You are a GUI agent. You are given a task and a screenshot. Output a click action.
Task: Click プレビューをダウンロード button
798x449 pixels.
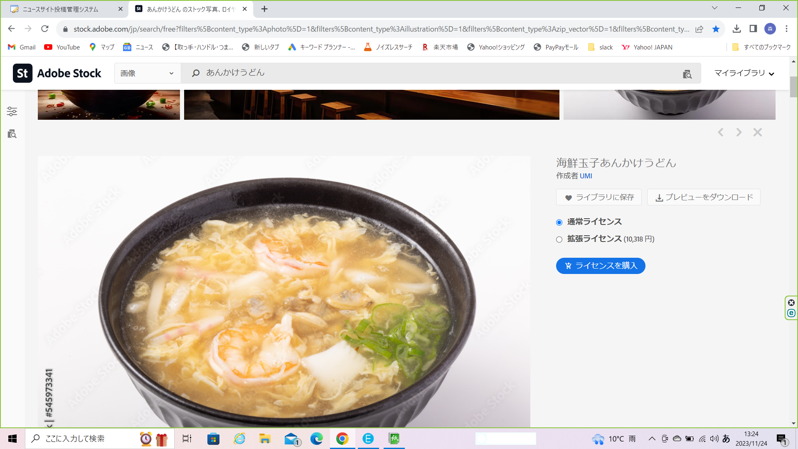pyautogui.click(x=704, y=197)
